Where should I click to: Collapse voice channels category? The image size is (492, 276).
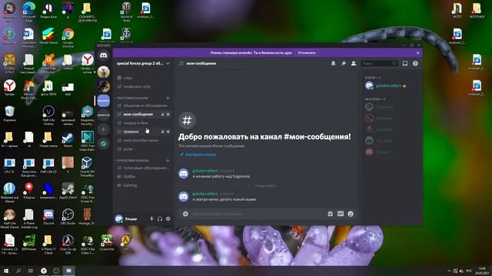[x=132, y=160]
